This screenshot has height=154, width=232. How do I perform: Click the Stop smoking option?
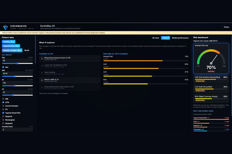coord(70,73)
